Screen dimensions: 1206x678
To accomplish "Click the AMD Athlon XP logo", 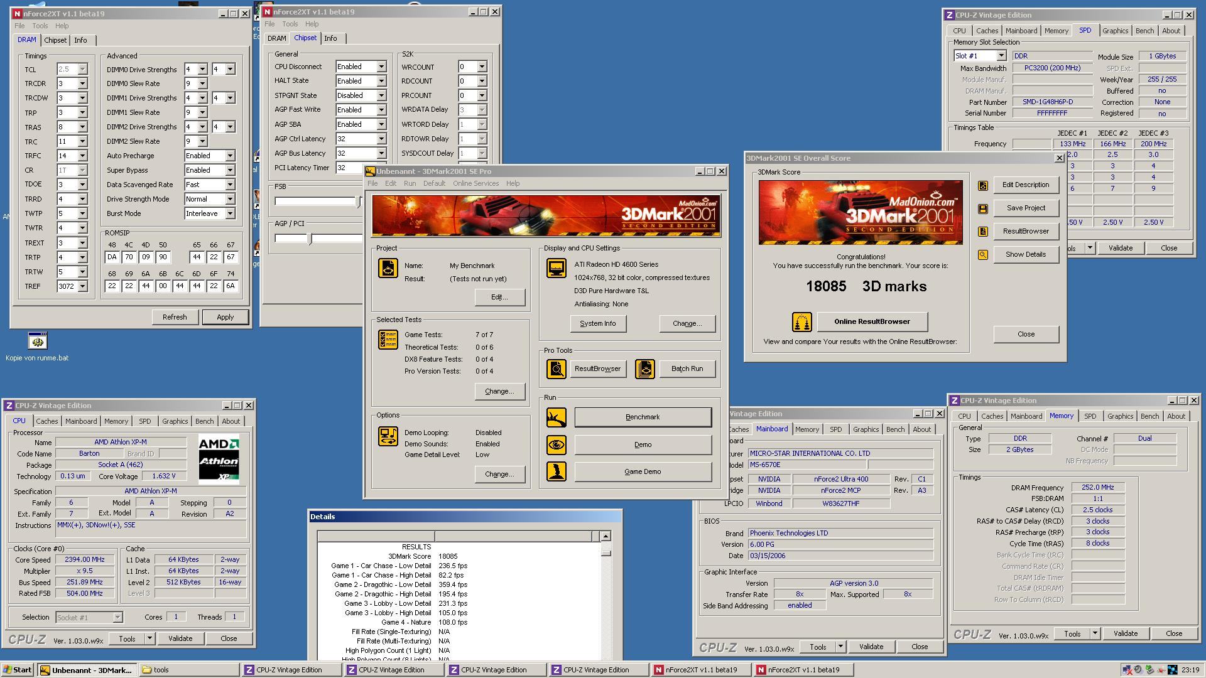I will (x=219, y=460).
